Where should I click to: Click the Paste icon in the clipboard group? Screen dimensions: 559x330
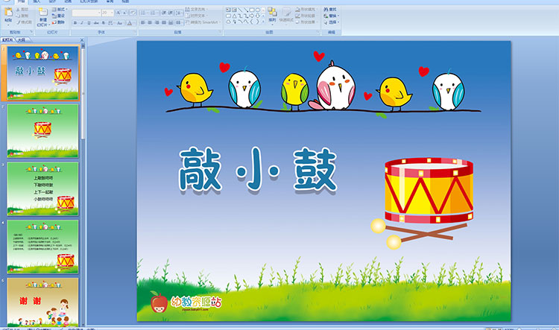pos(7,13)
